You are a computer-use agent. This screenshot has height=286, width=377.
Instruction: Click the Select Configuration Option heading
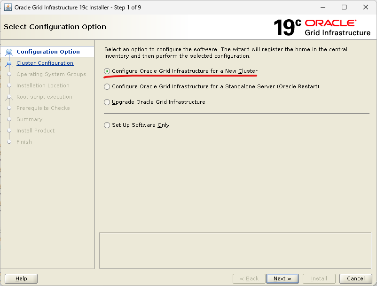pos(55,27)
